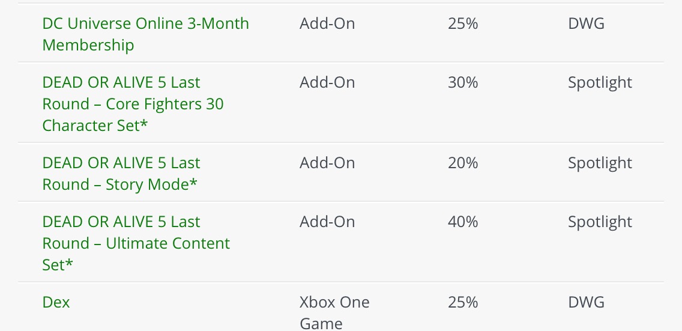This screenshot has height=331, width=682.
Task: Click DWG label in the Dex row
Action: (586, 302)
